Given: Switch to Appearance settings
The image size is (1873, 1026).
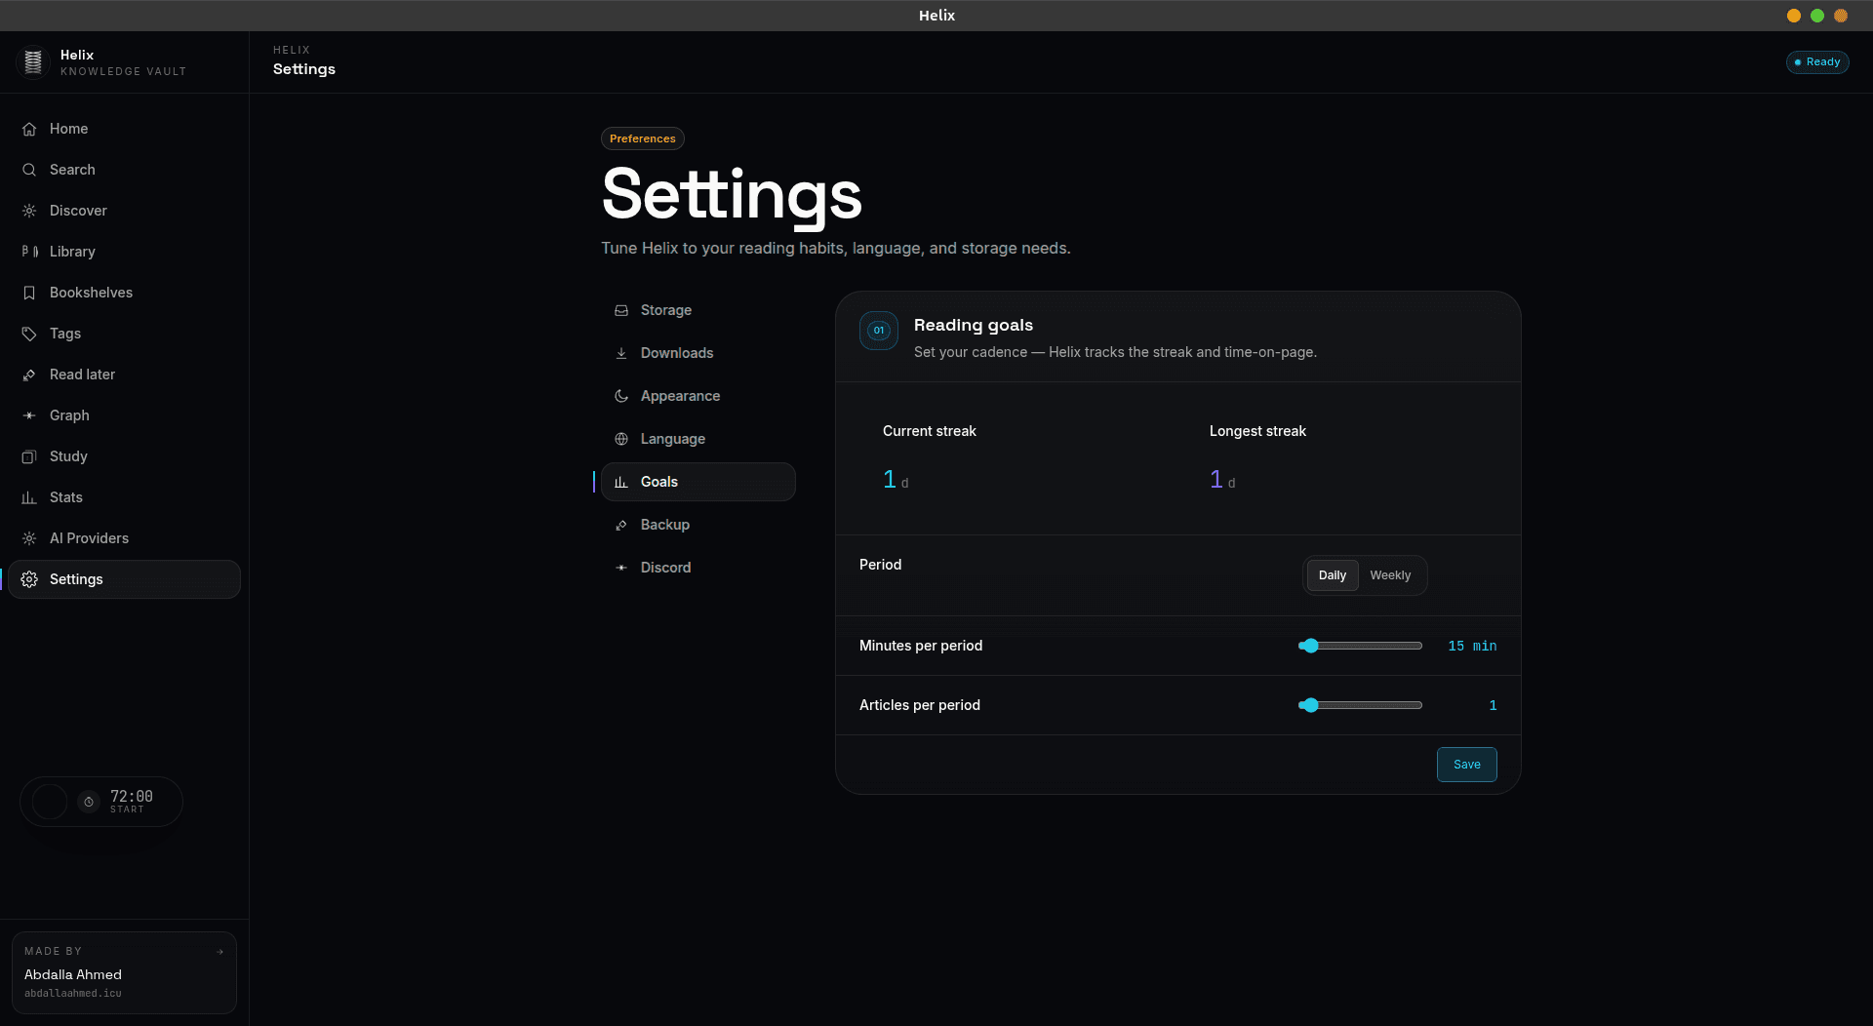Looking at the screenshot, I should [x=698, y=396].
